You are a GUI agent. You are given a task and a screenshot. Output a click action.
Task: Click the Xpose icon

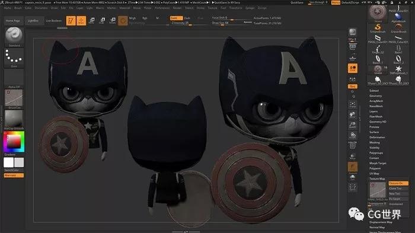point(352,187)
